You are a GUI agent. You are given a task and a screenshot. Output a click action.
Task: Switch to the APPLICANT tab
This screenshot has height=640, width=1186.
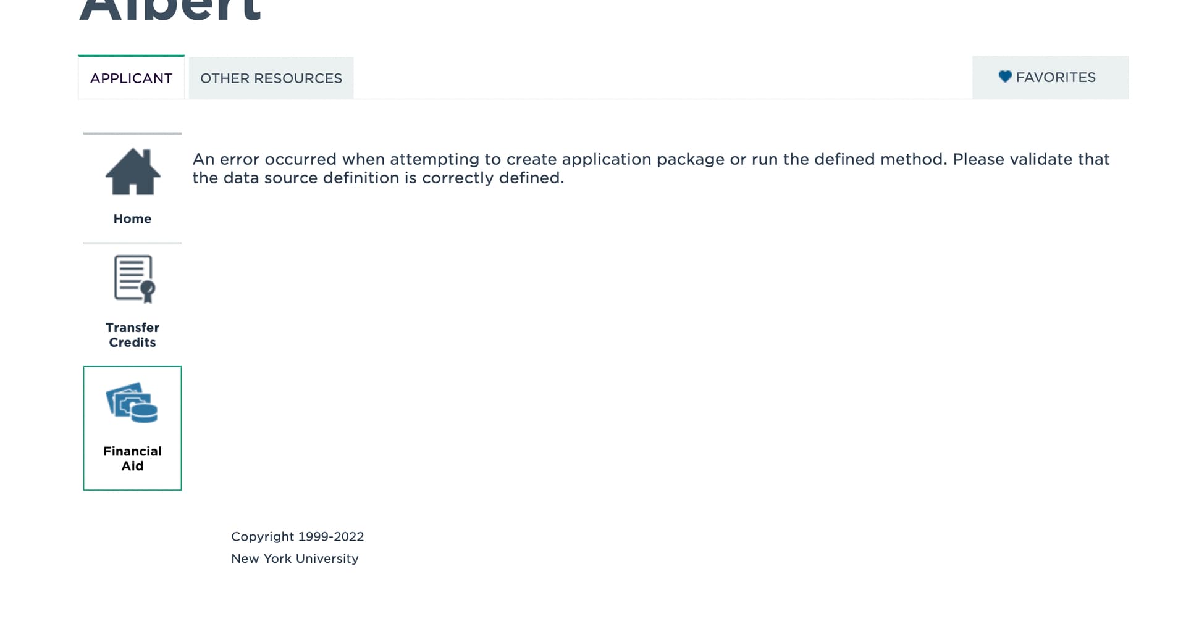131,78
